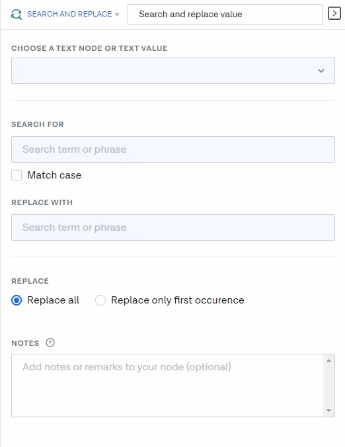The image size is (345, 447).
Task: Click the Notes scrollbar down arrow
Action: [328, 411]
